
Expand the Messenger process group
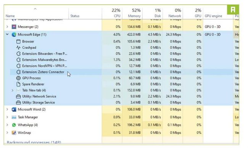[x=7, y=27]
